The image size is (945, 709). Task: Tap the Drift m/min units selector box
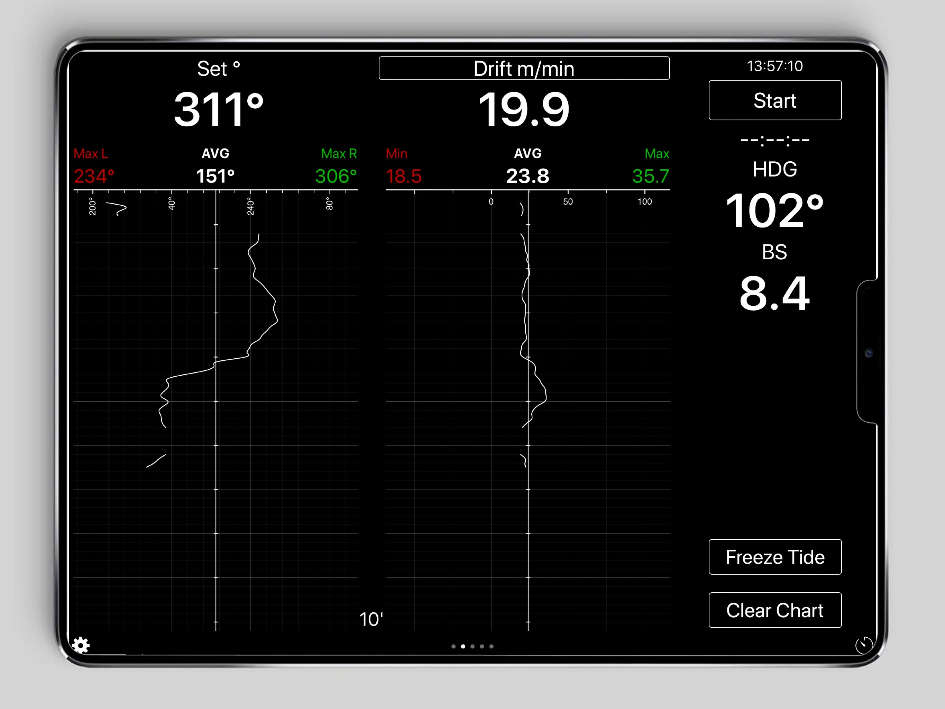point(524,69)
